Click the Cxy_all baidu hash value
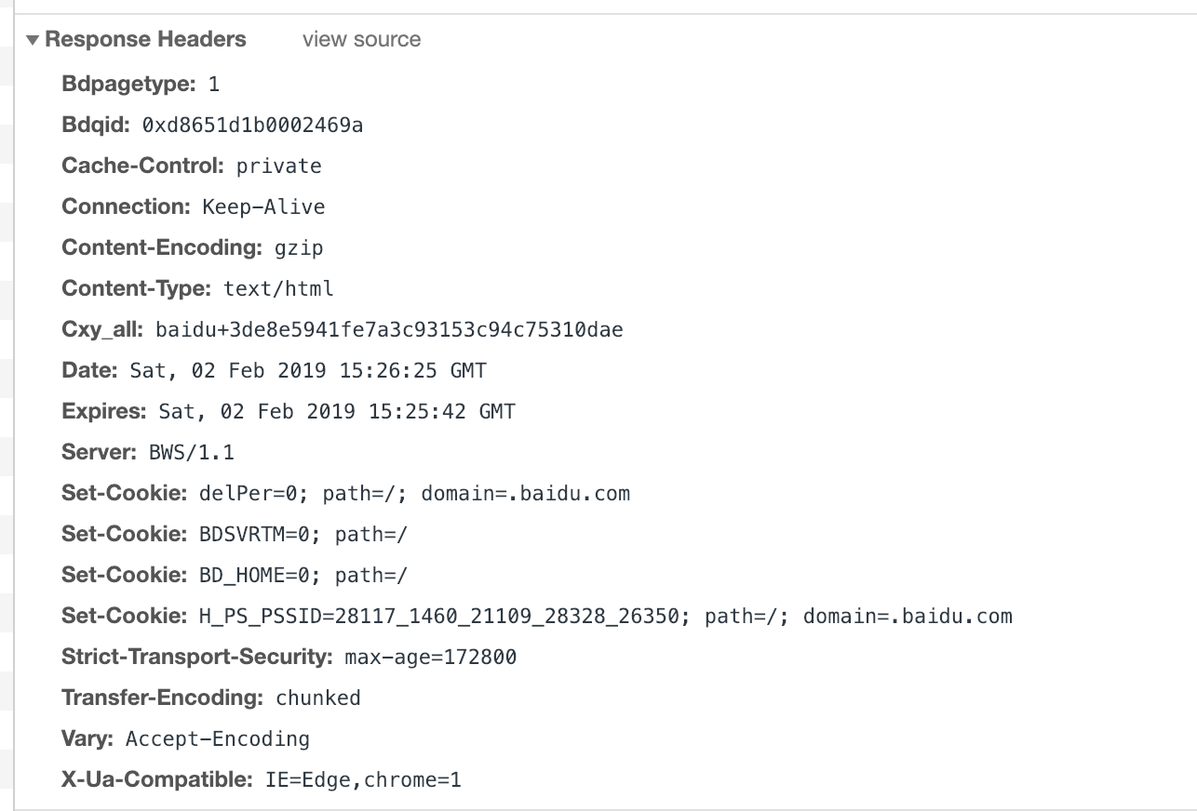Image resolution: width=1197 pixels, height=811 pixels. click(x=389, y=329)
